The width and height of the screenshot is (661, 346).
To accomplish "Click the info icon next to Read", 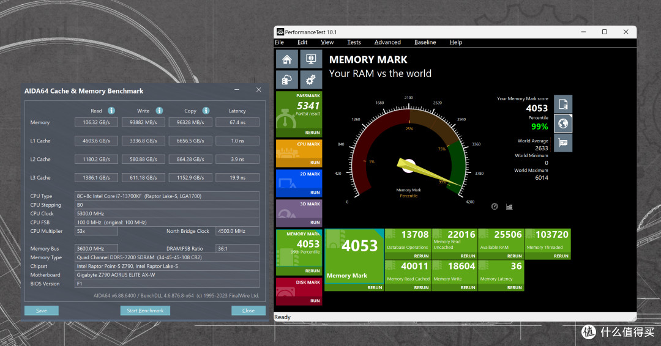I will click(111, 110).
